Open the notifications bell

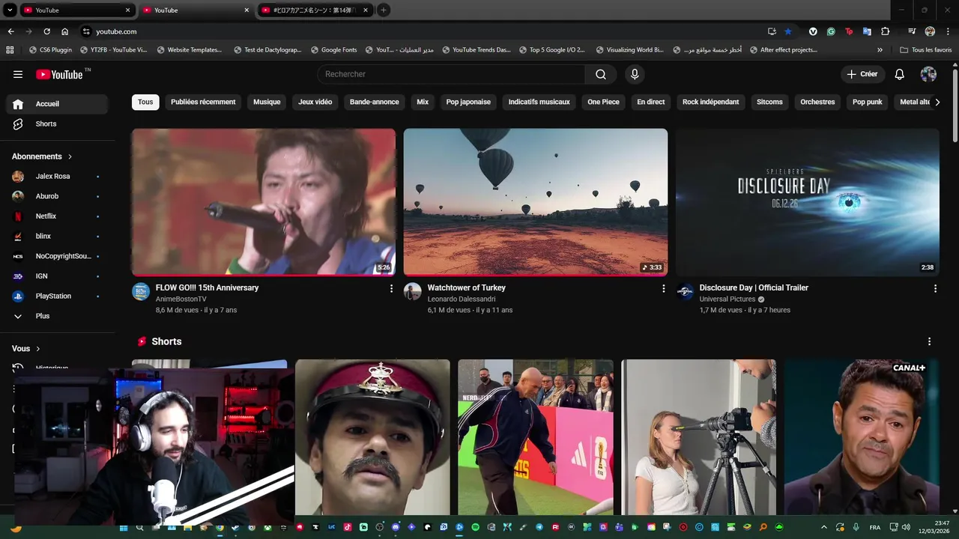click(900, 74)
